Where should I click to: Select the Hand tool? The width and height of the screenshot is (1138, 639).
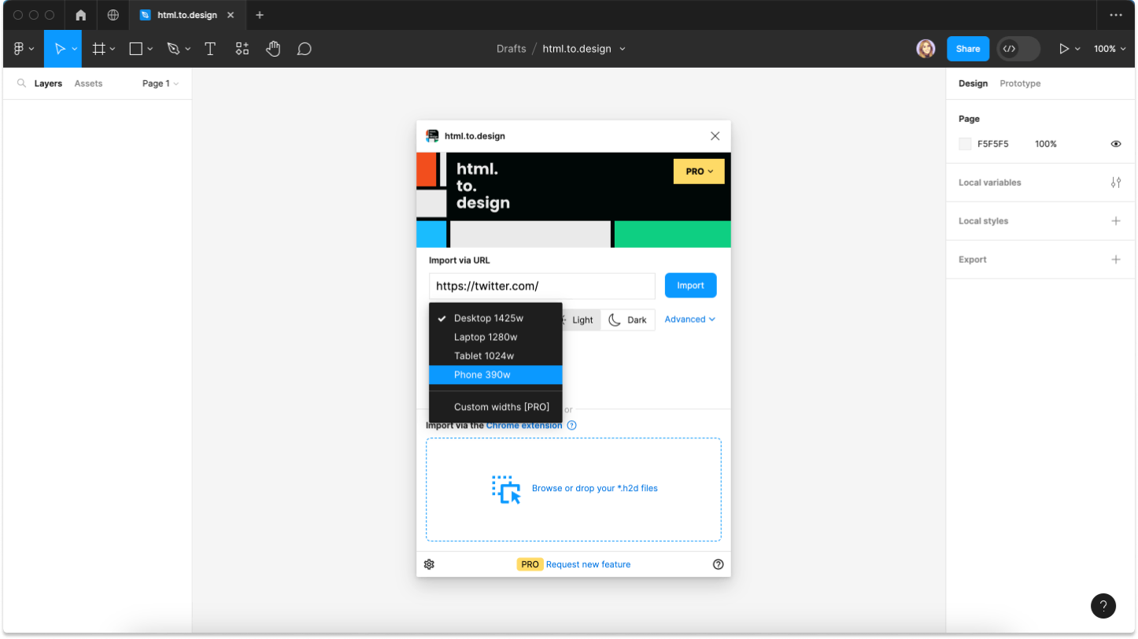coord(273,49)
